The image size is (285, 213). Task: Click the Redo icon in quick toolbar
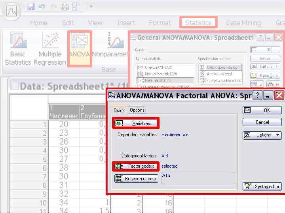53,7
